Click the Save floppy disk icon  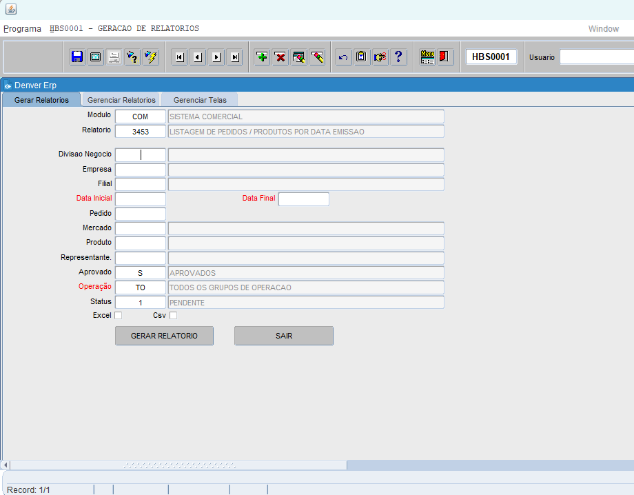77,57
